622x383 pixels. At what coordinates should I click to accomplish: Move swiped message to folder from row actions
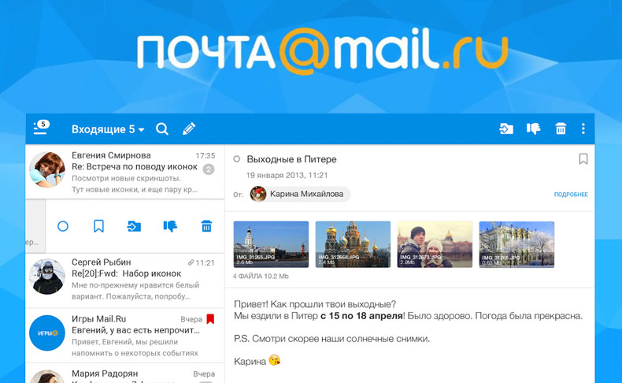(x=135, y=226)
